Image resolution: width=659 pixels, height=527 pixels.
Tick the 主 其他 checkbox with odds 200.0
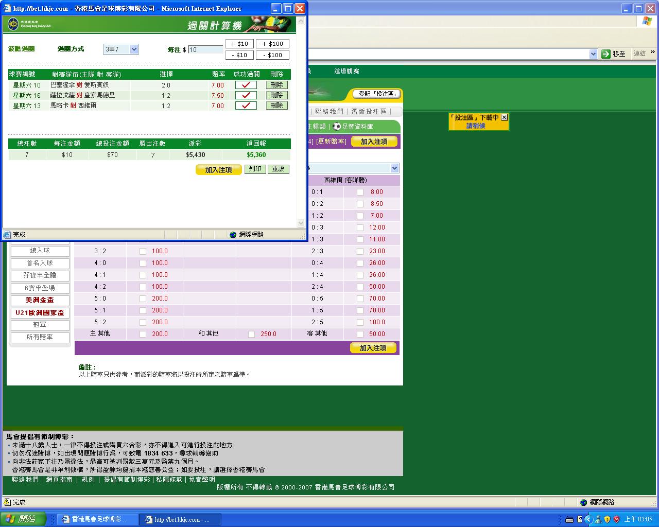coord(143,334)
